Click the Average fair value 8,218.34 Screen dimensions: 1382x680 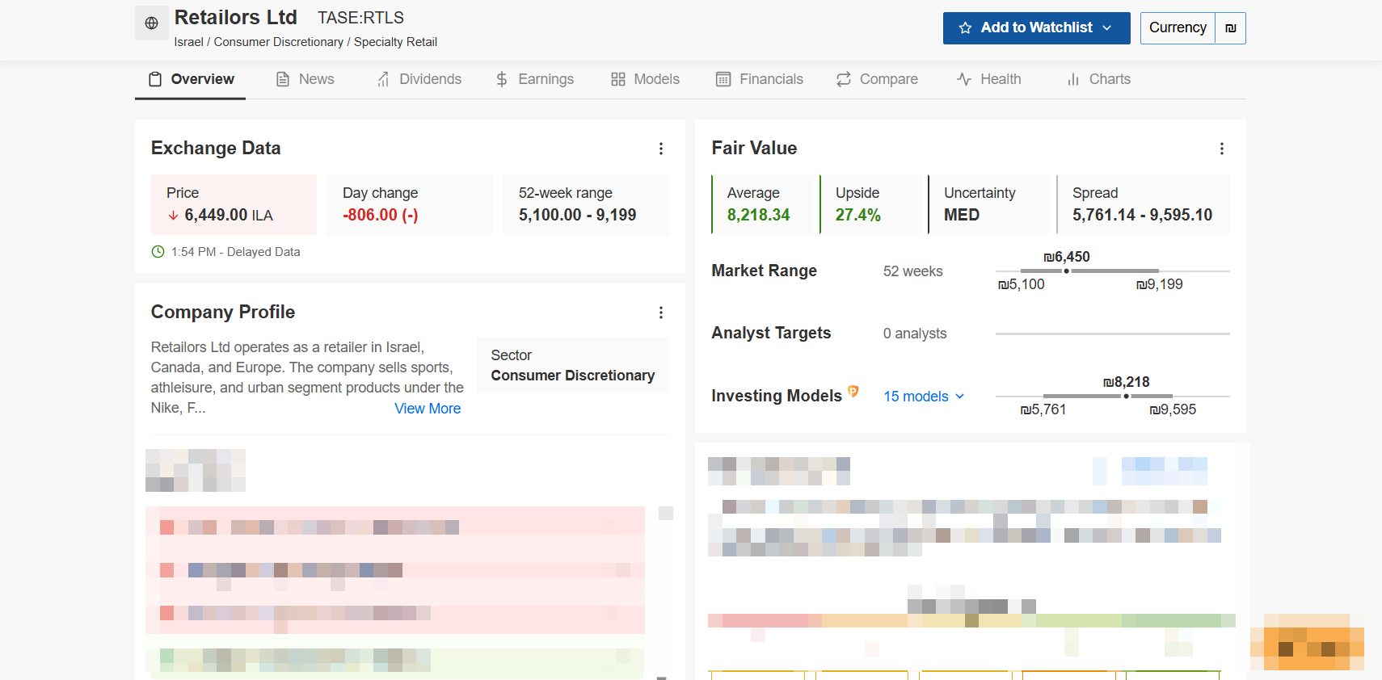[758, 216]
